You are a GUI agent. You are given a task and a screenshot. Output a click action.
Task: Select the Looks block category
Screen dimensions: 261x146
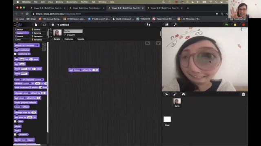coord(22,33)
